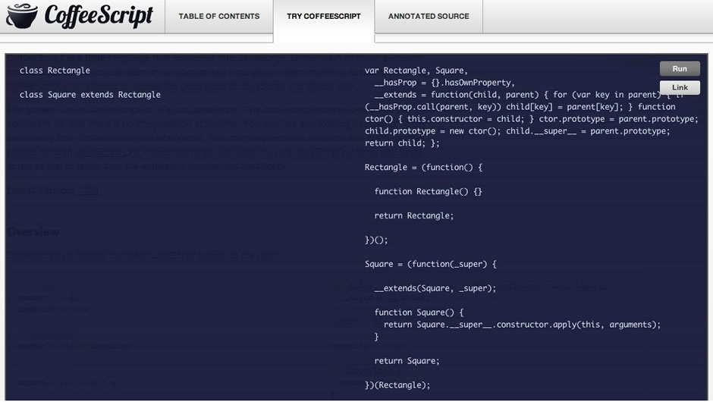
Task: Click the '__extends(Square, _super);' line
Action: click(435, 288)
